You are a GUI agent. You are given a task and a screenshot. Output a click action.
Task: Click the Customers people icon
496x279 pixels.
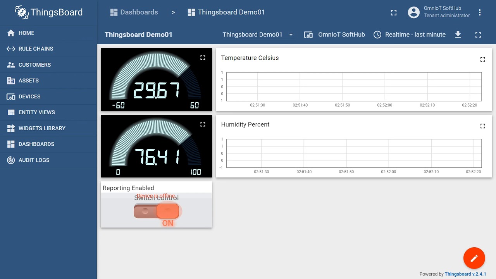coord(11,65)
